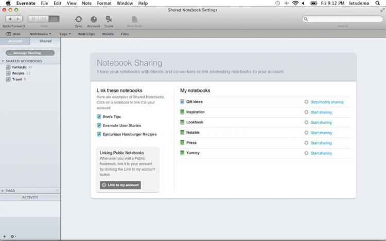386x241 pixels.
Task: Click the Time Machine menu bar icon
Action: pos(277,3)
